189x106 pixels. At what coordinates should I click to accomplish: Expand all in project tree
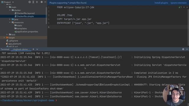[x=33, y=2]
